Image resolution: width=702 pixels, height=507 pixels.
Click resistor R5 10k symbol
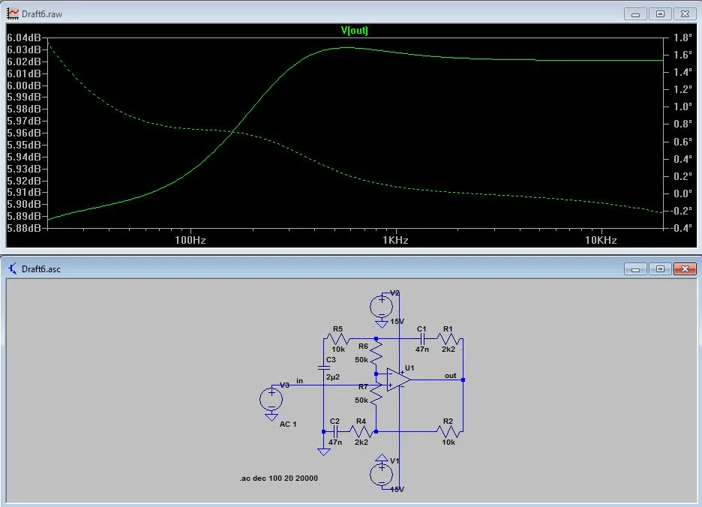click(338, 339)
